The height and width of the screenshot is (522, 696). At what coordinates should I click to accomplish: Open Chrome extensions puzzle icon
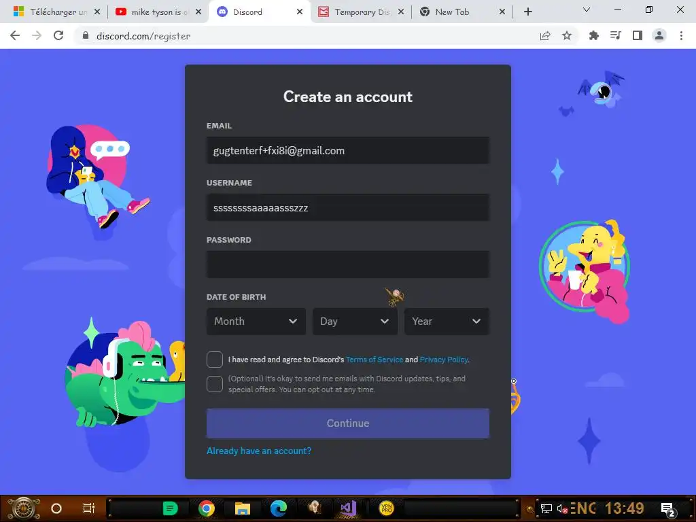(x=594, y=35)
